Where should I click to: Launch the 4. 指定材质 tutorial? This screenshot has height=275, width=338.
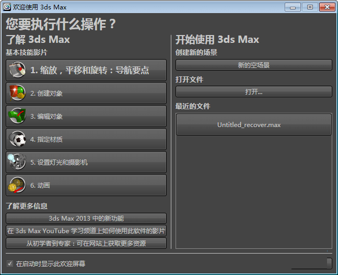coord(86,140)
